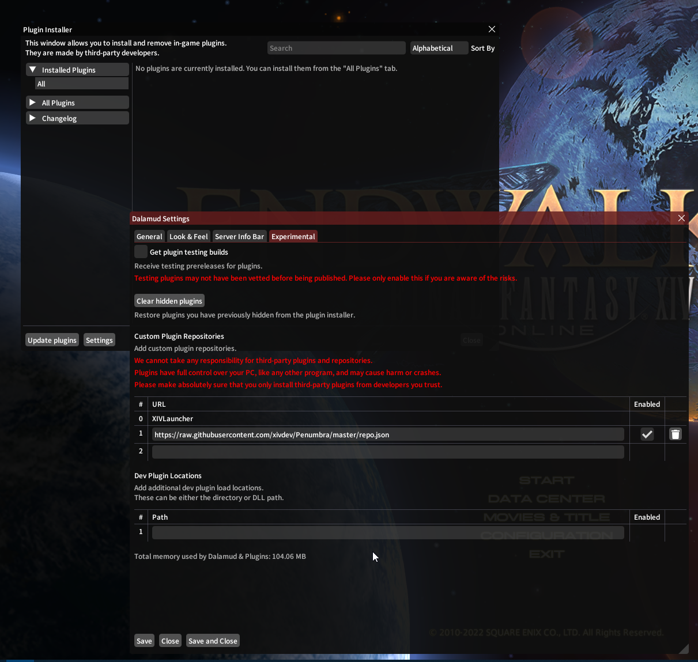
Task: Delete the Penumbra repository using the trash icon
Action: pyautogui.click(x=675, y=434)
